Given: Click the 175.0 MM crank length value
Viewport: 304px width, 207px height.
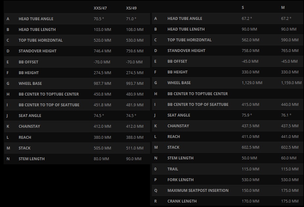Looking at the screenshot, I should [x=290, y=201].
